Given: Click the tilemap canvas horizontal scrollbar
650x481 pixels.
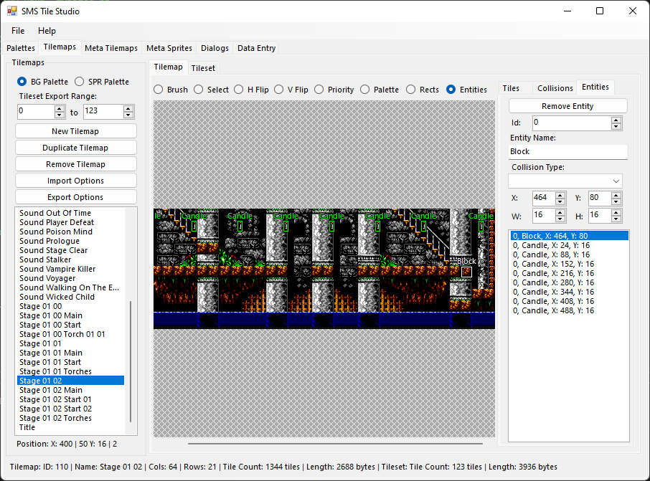Looking at the screenshot, I should click(335, 443).
